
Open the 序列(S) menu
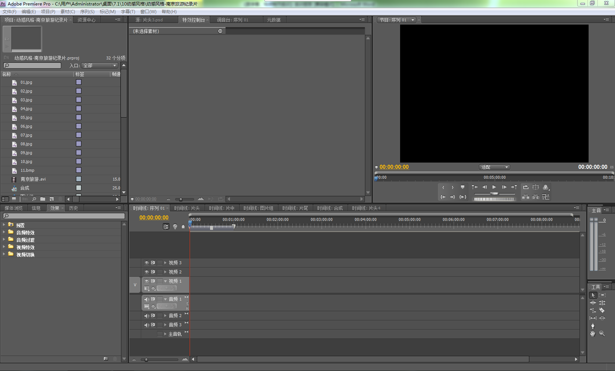tap(87, 12)
